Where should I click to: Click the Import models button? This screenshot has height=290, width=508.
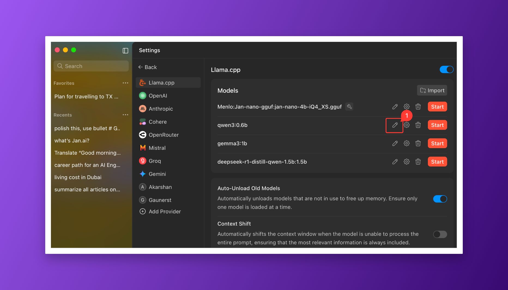(x=432, y=90)
